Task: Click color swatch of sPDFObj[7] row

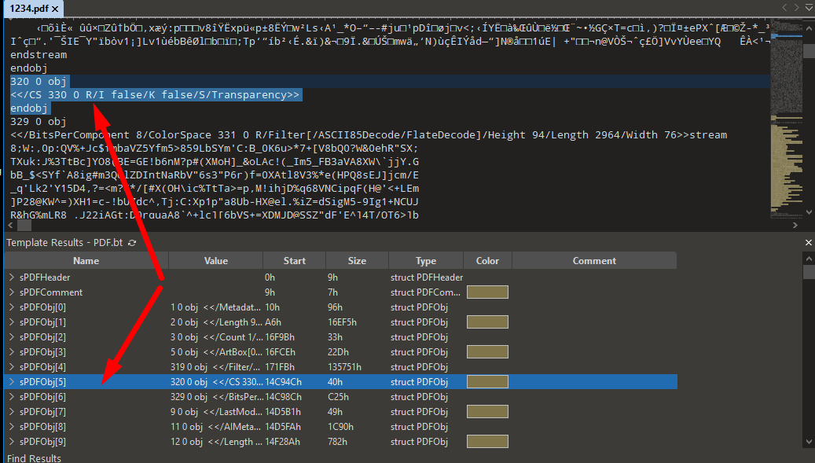Action: click(x=487, y=412)
